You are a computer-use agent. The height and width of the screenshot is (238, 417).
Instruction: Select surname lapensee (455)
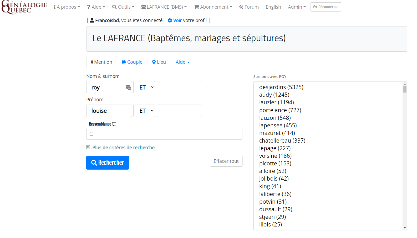(278, 125)
